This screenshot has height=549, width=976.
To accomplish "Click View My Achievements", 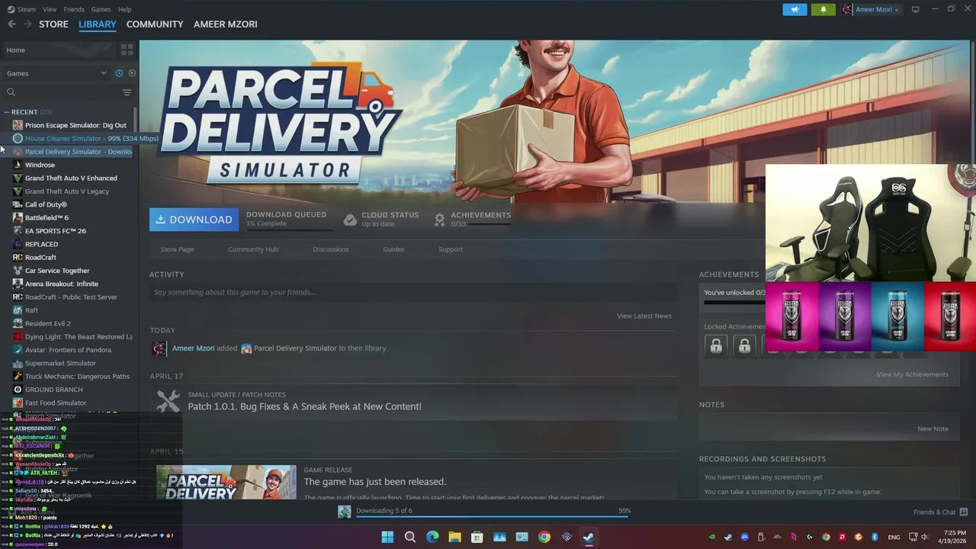I will click(913, 374).
